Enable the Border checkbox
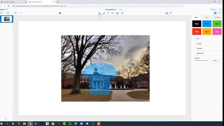The image size is (224, 126). point(195,43)
